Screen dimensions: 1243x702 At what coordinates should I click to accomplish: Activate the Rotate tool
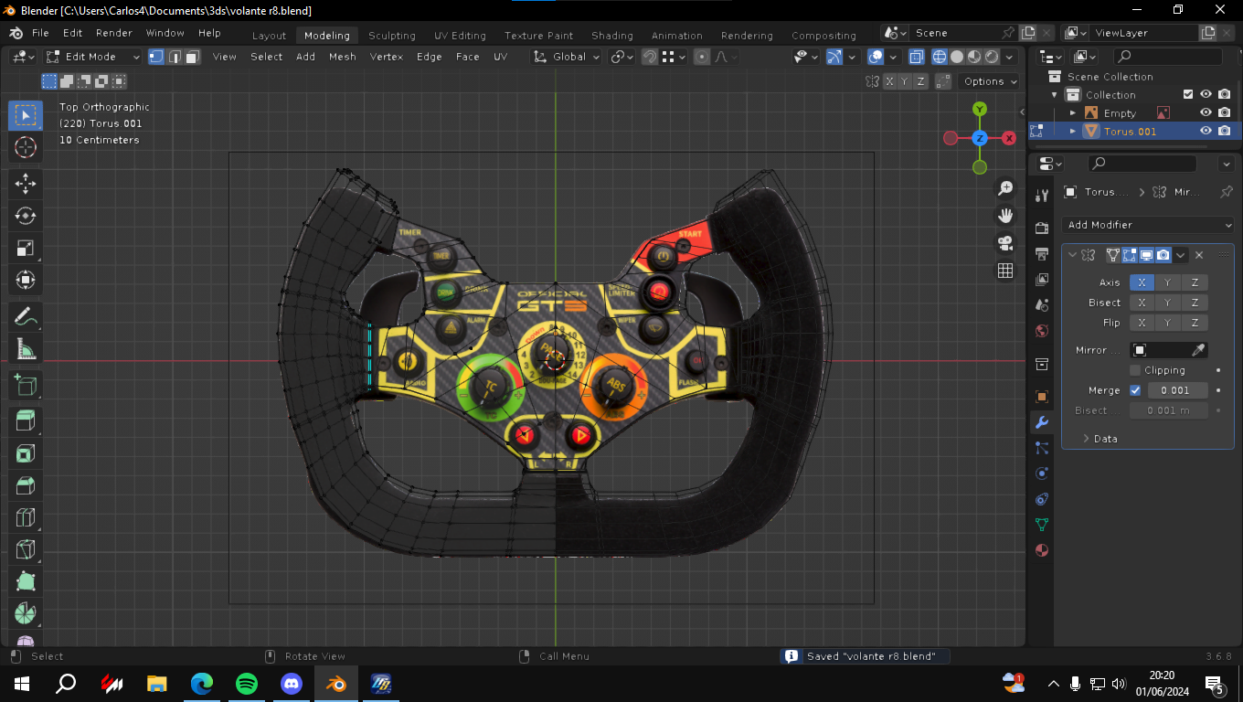click(x=26, y=216)
